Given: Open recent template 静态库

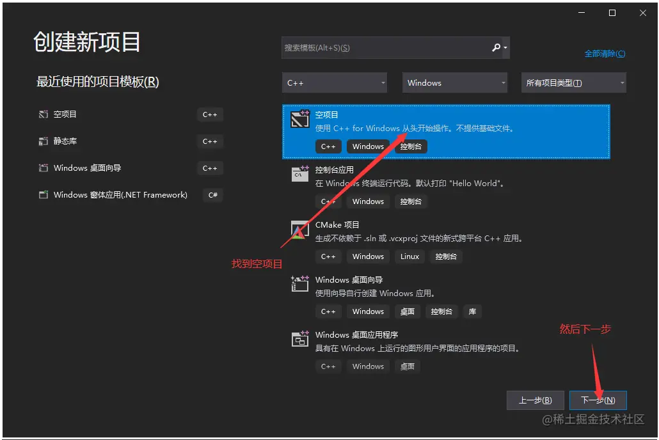Looking at the screenshot, I should pyautogui.click(x=131, y=141).
